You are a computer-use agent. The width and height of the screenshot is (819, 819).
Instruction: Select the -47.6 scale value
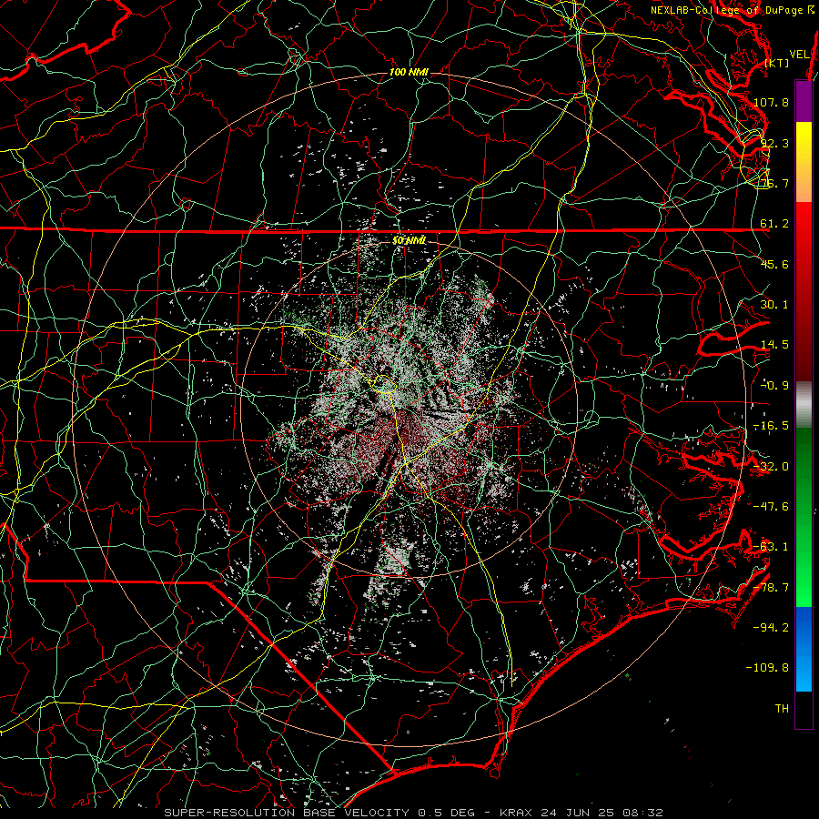click(x=771, y=507)
